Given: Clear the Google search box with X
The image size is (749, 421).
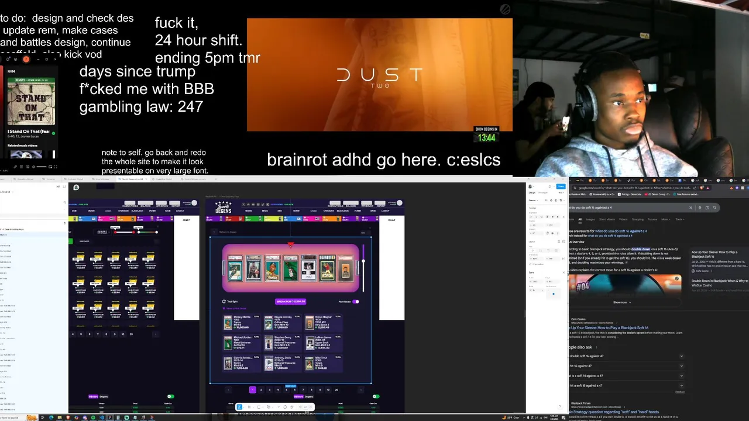Looking at the screenshot, I should pos(690,208).
